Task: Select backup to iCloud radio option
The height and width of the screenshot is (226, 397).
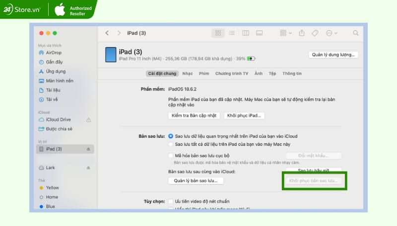Action: click(x=171, y=136)
